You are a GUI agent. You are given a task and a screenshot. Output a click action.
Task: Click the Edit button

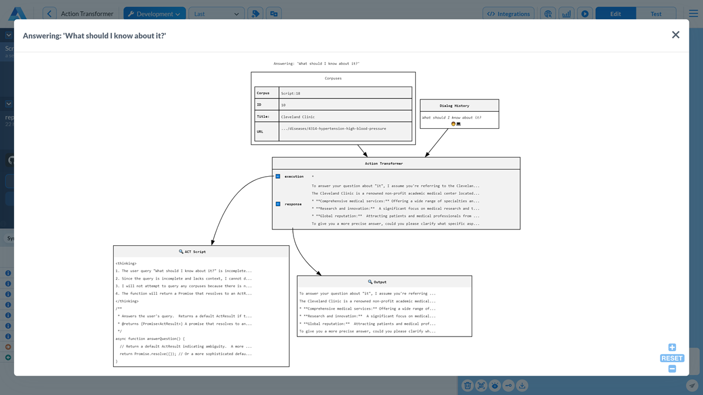[x=615, y=13]
